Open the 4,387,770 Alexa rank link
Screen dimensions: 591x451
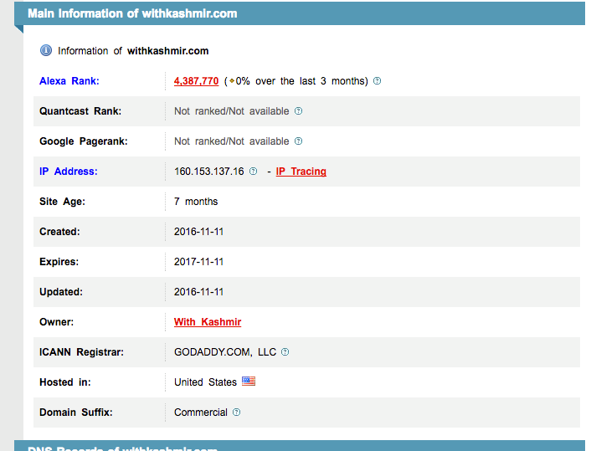(x=196, y=81)
